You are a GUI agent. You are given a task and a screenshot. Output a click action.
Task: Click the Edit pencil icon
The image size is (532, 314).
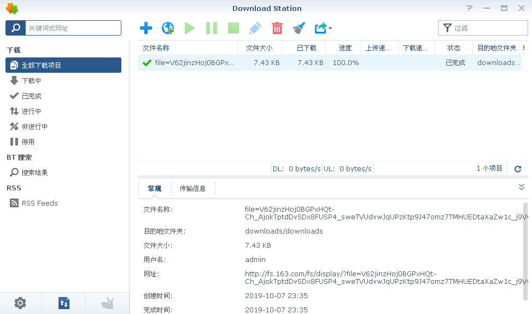(255, 28)
